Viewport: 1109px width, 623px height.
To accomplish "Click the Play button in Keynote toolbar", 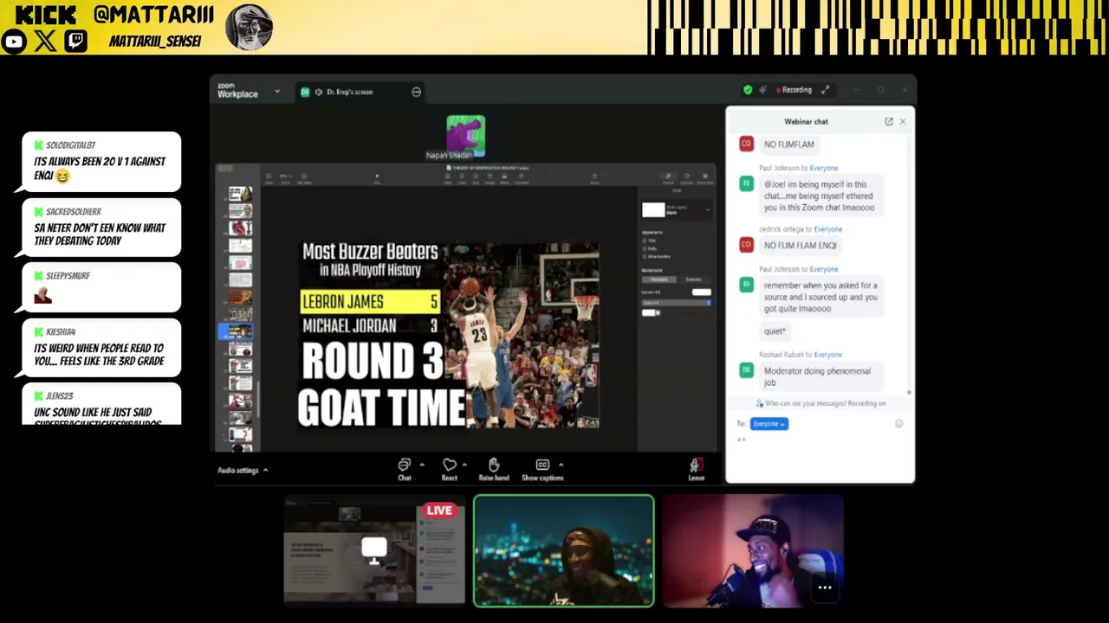I will pos(377,176).
